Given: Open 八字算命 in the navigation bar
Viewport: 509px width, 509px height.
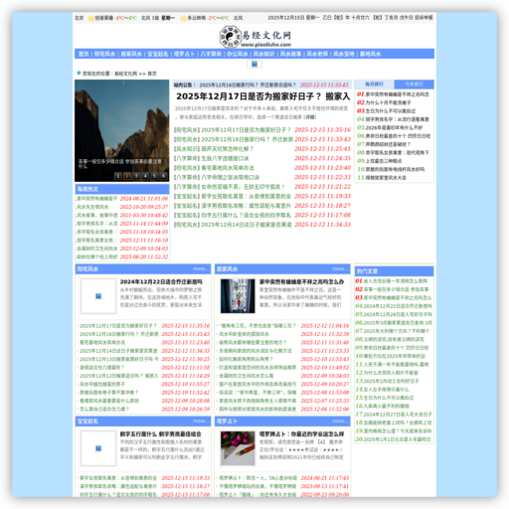Looking at the screenshot, I should pos(211,54).
